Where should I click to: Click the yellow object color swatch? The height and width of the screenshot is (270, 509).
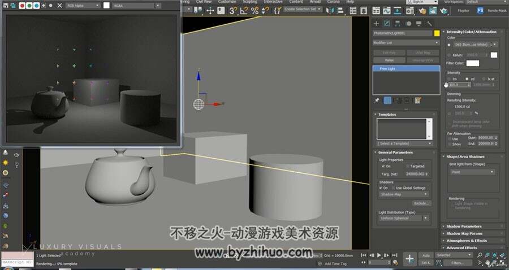437,33
